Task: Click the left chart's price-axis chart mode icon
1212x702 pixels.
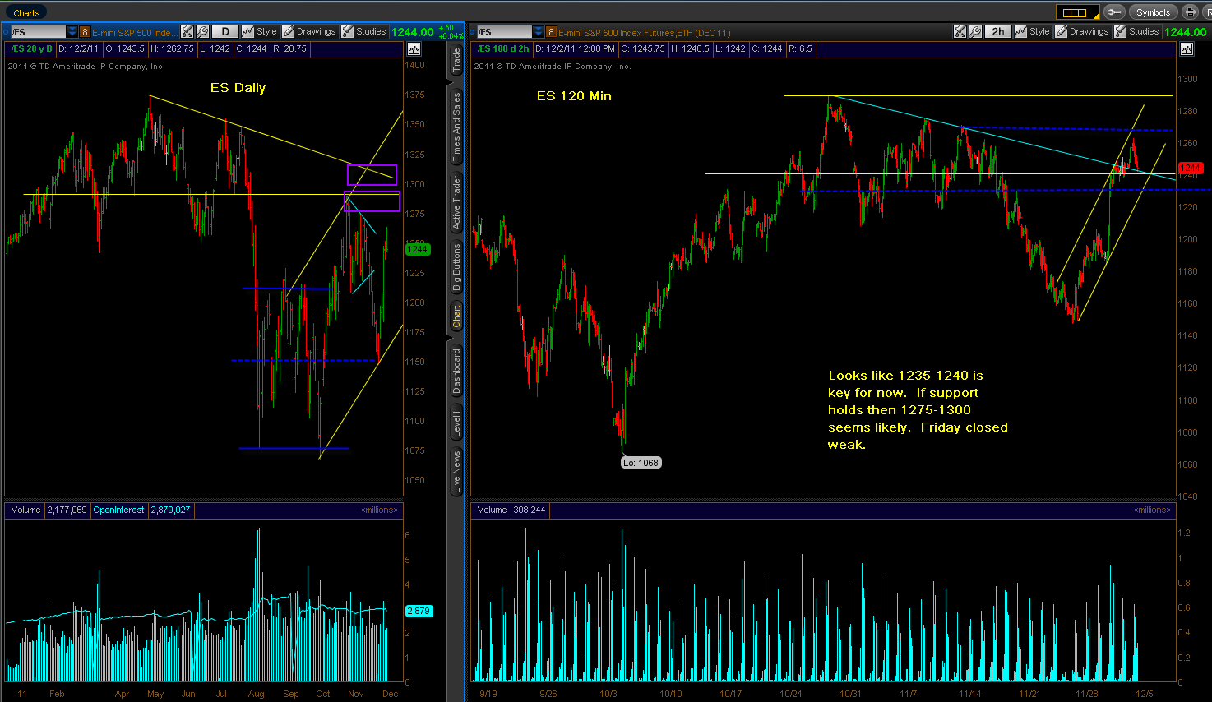Action: coord(414,49)
